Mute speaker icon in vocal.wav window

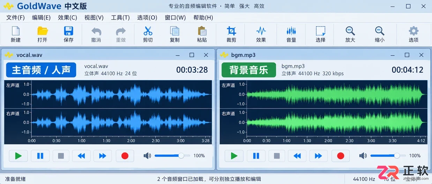[147, 156]
